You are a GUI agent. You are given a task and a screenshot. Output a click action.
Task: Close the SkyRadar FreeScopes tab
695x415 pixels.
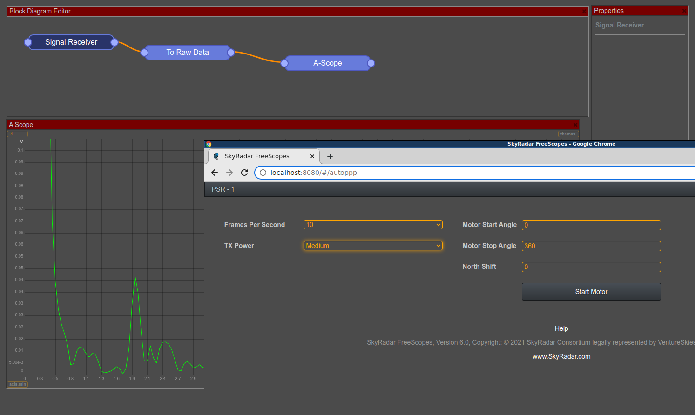coord(312,156)
